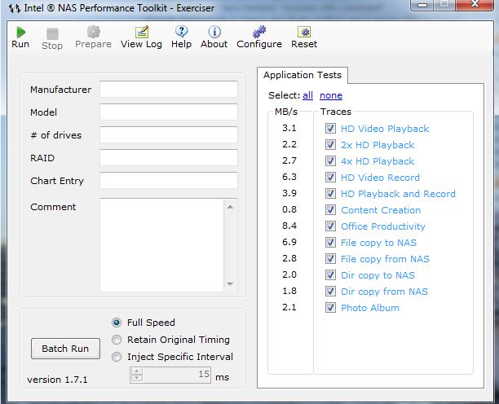Viewport: 499px width, 404px height.
Task: Switch to Application Tests tab
Action: [302, 75]
